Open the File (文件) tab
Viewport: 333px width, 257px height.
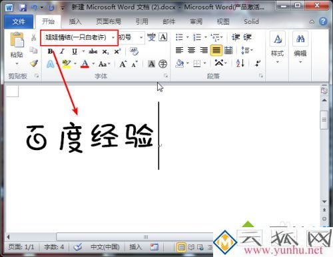19,22
